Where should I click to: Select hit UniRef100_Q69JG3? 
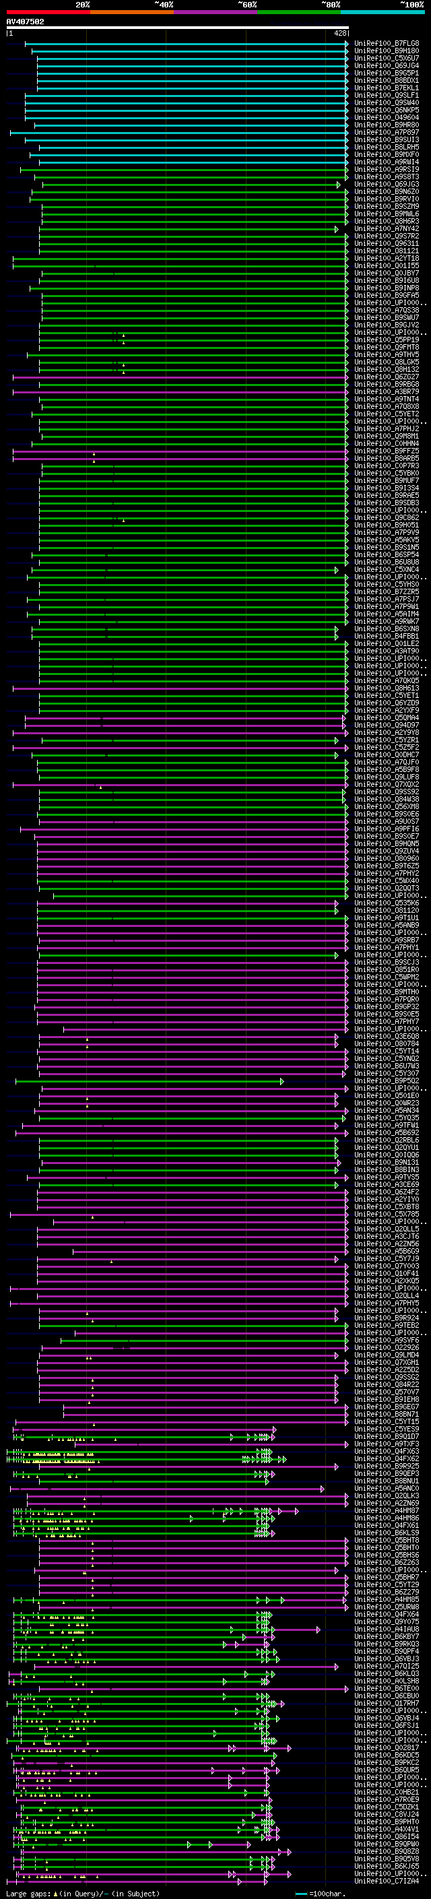386,185
